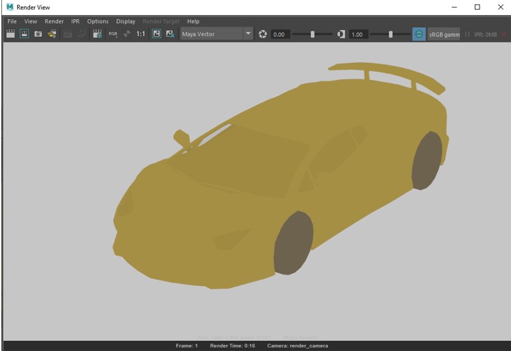511x351 pixels.
Task: Click the Remove Image icon
Action: point(170,34)
